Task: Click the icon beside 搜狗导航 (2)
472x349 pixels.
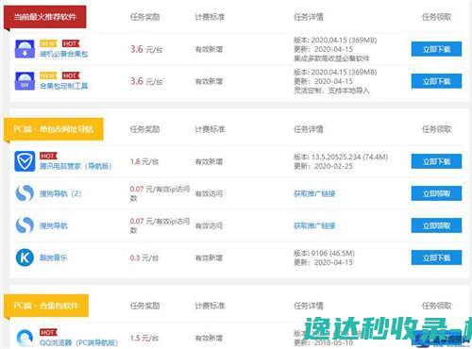Action: (25, 193)
